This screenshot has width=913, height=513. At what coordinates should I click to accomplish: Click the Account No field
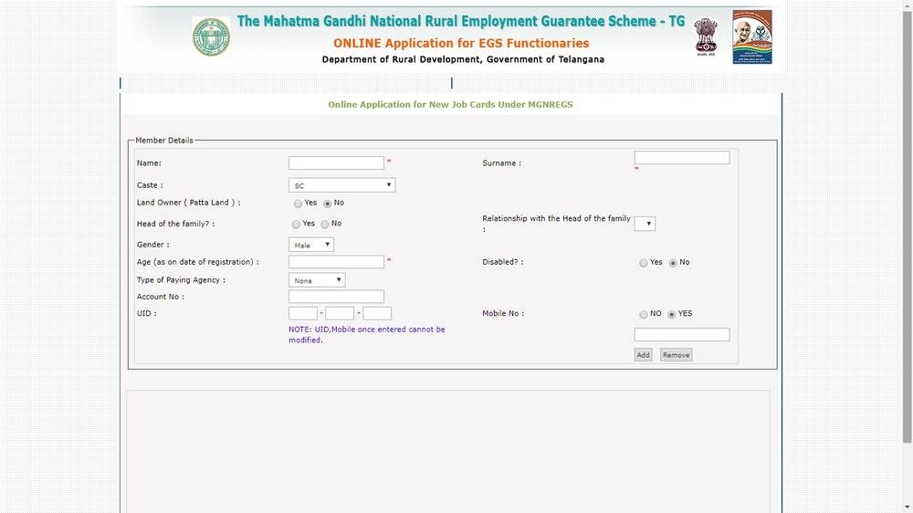tap(336, 297)
